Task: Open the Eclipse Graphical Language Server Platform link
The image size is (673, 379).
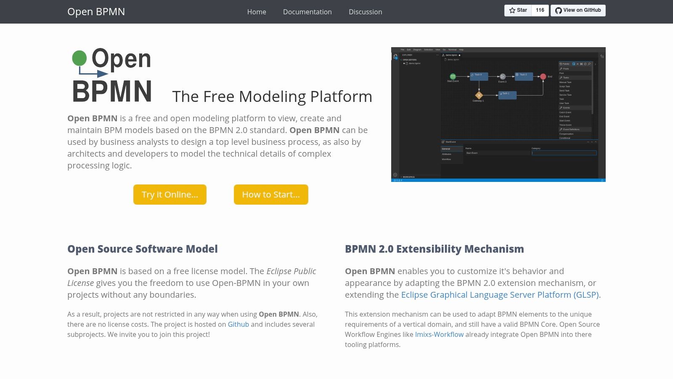Action: [501, 295]
